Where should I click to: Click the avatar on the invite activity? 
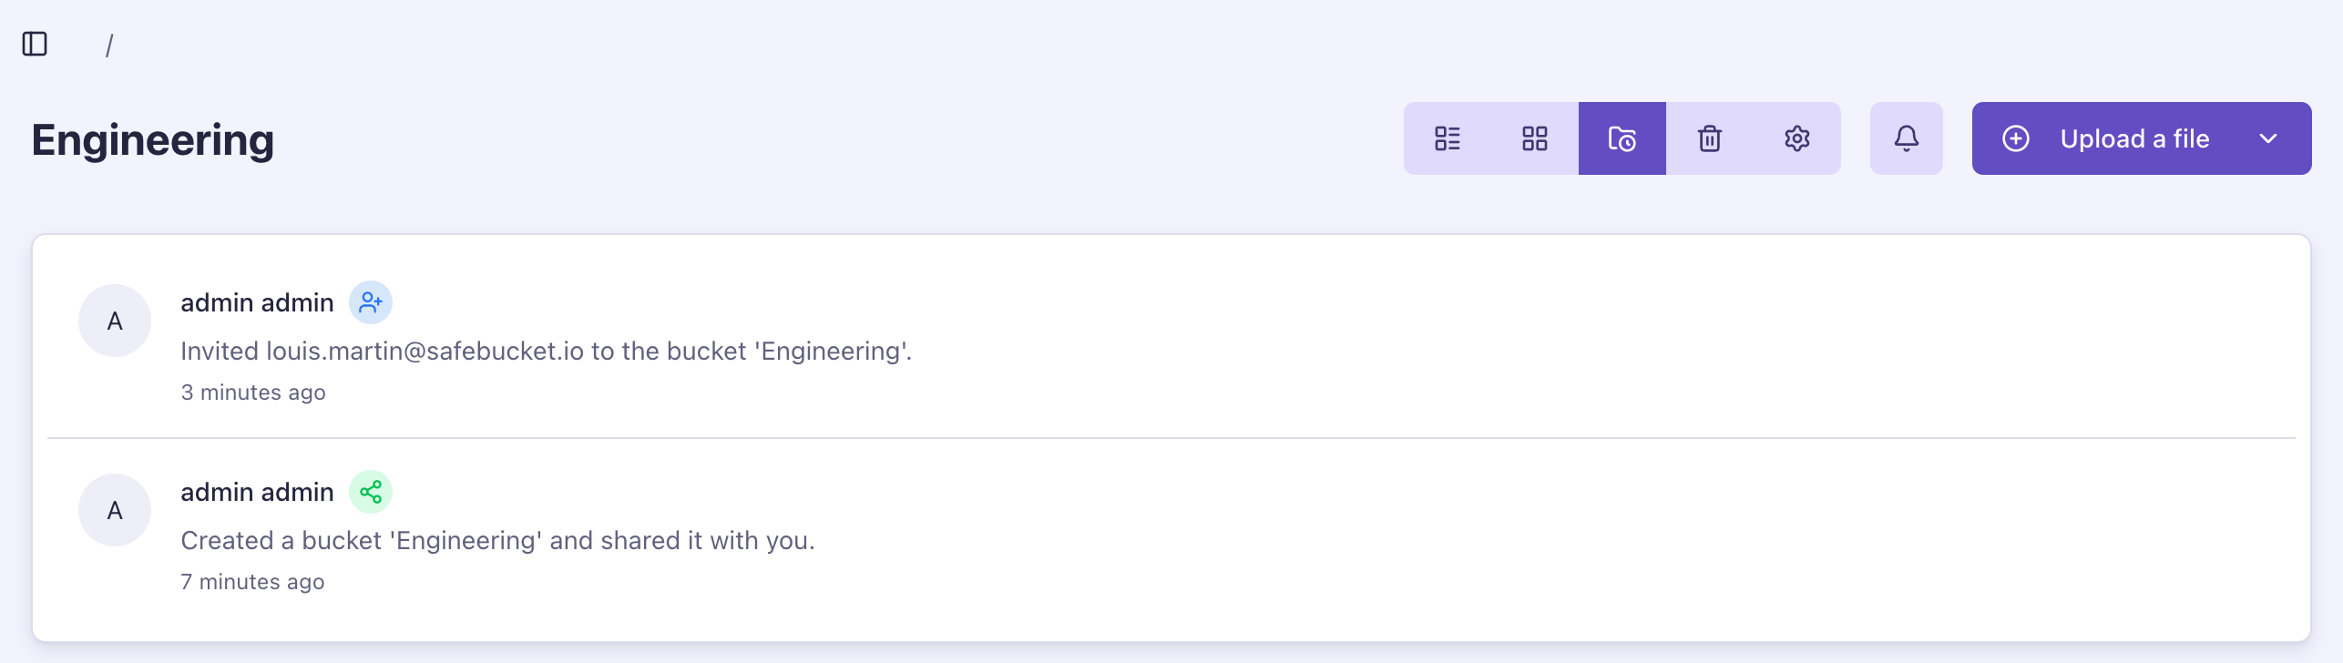(x=115, y=321)
